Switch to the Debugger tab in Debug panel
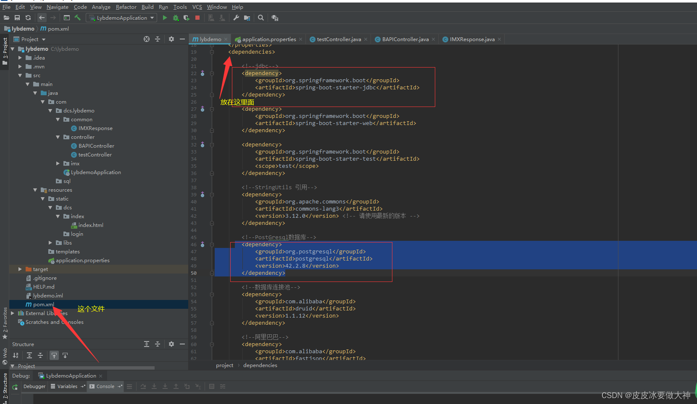The image size is (697, 404). (x=34, y=386)
